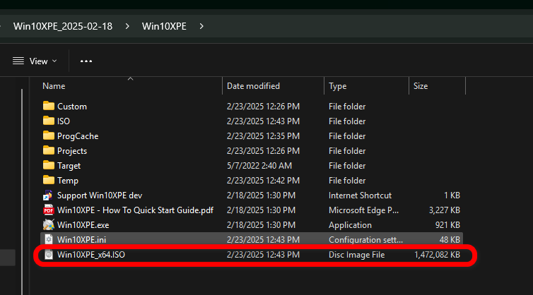Click the Win10XPE.exe application icon

click(x=49, y=224)
